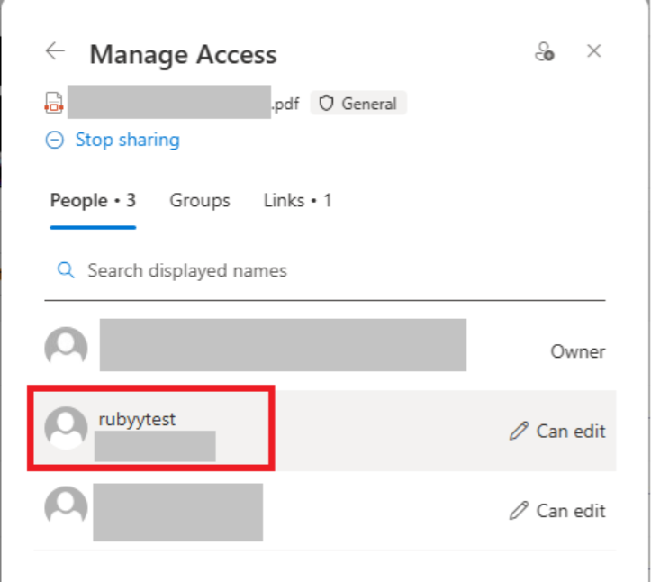Screen dimensions: 651x582
Task: Switch to the People tab
Action: 93,201
